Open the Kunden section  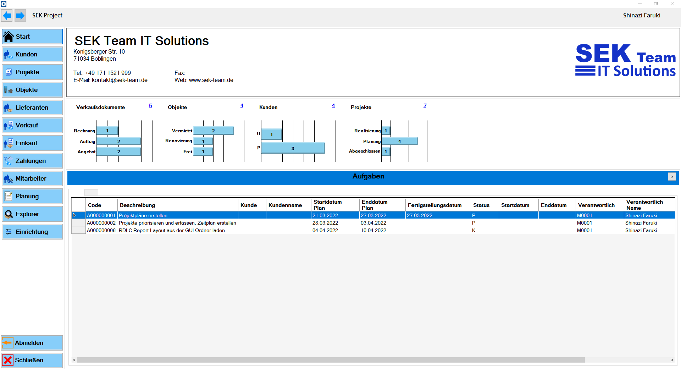click(x=32, y=54)
